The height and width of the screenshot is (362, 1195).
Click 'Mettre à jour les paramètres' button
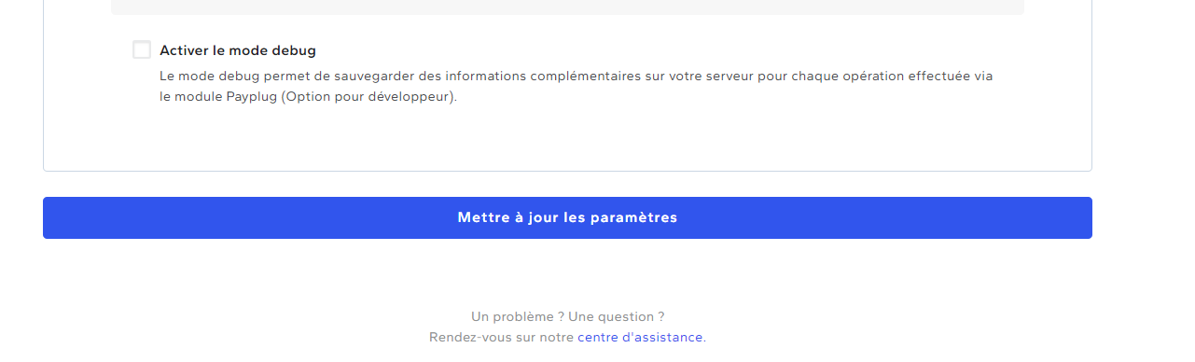567,217
